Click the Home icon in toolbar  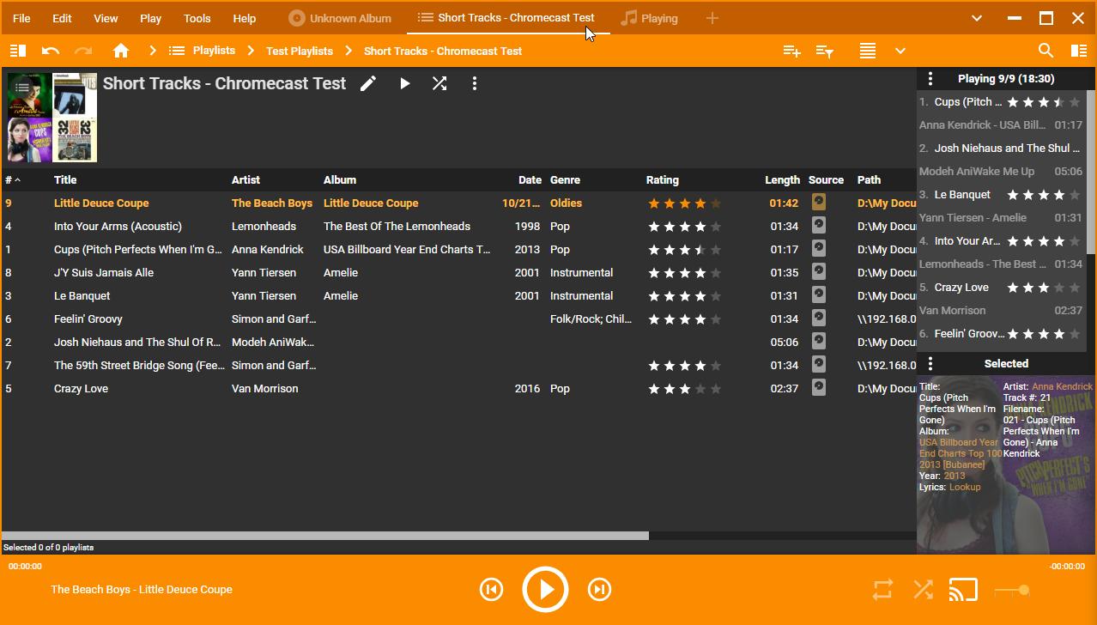point(121,51)
